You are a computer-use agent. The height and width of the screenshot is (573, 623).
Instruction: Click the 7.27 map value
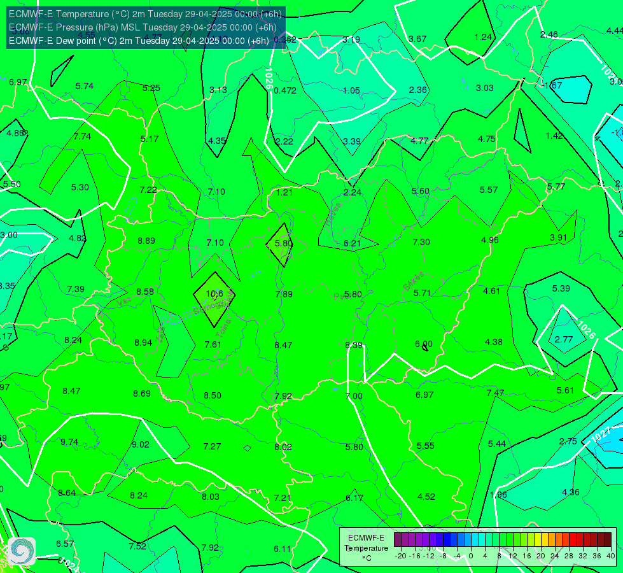(x=212, y=446)
